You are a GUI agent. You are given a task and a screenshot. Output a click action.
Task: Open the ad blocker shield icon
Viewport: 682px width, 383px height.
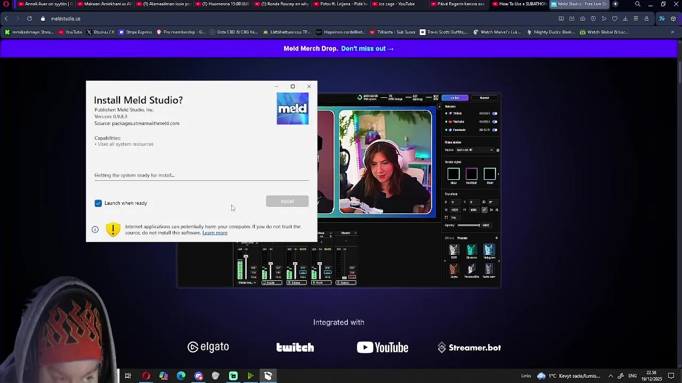593,19
